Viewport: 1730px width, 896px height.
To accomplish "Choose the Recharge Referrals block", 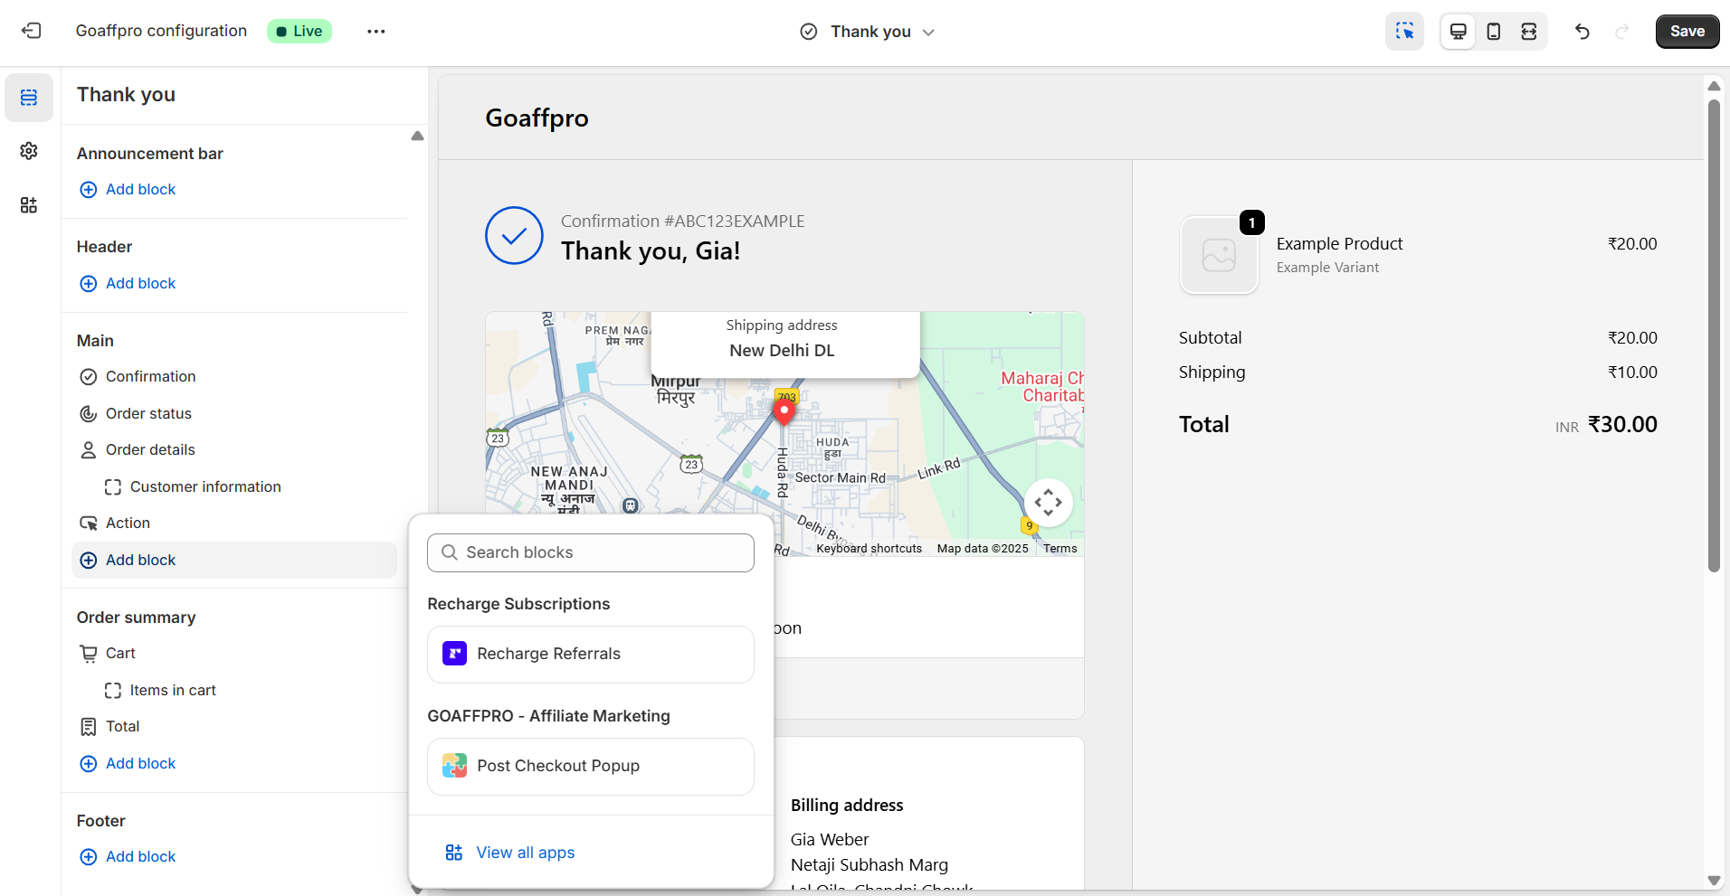I will [591, 654].
